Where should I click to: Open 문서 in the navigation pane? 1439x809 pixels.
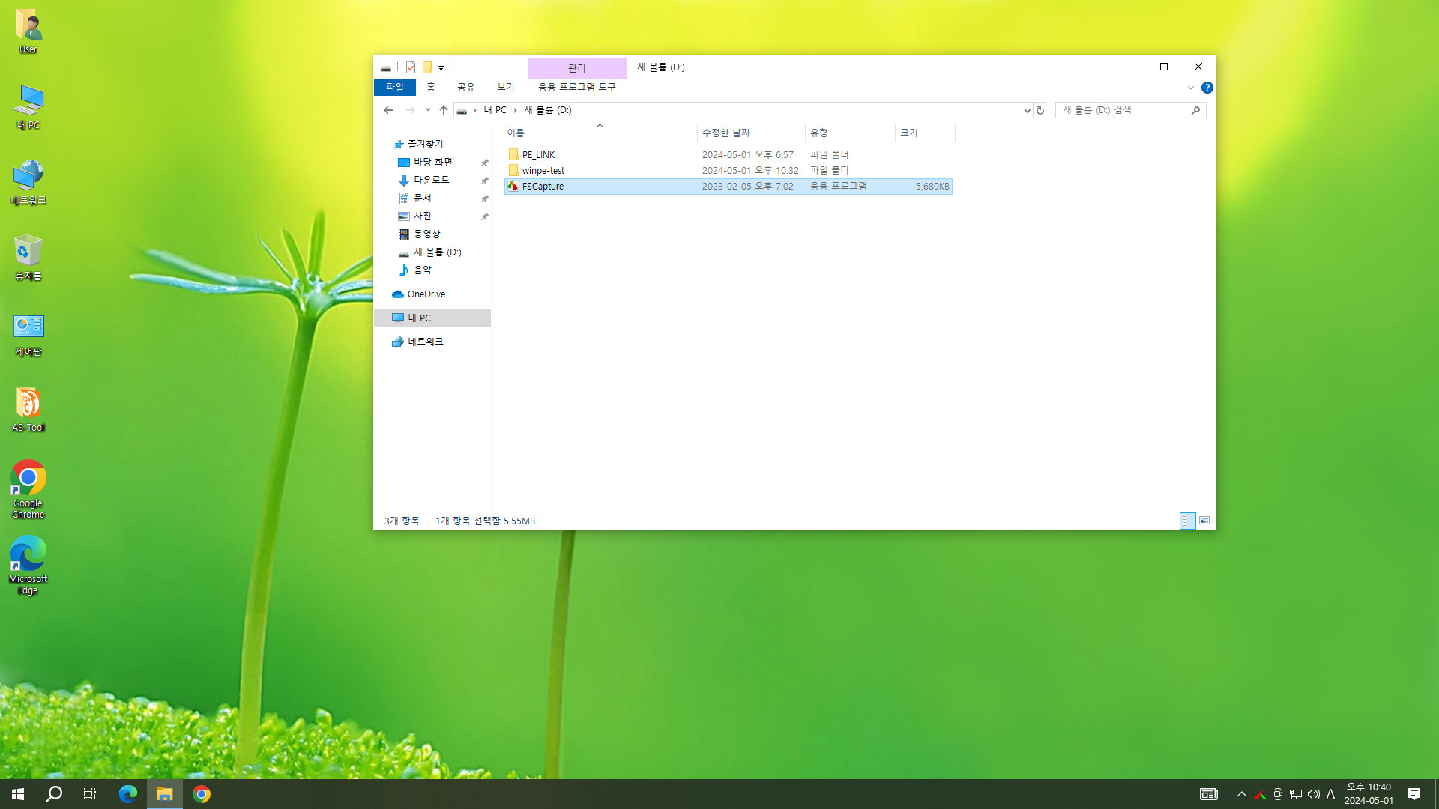click(x=423, y=199)
